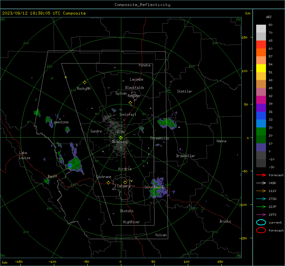Viewport: 285px width, 266px height.
Task: Click the yellow diamond marker below RedDeer
Action: pos(130,103)
